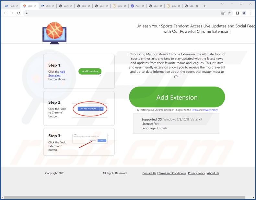
Task: Click the horizontal scrollbar thumb
Action: coord(125,197)
